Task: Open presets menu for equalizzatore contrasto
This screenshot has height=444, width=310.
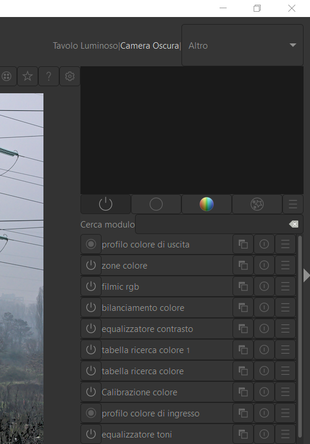Action: click(285, 328)
